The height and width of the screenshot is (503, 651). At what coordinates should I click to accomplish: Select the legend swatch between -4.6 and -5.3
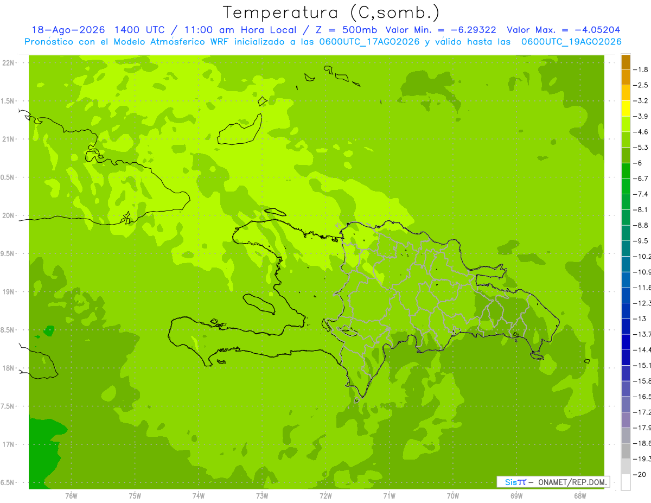click(626, 139)
